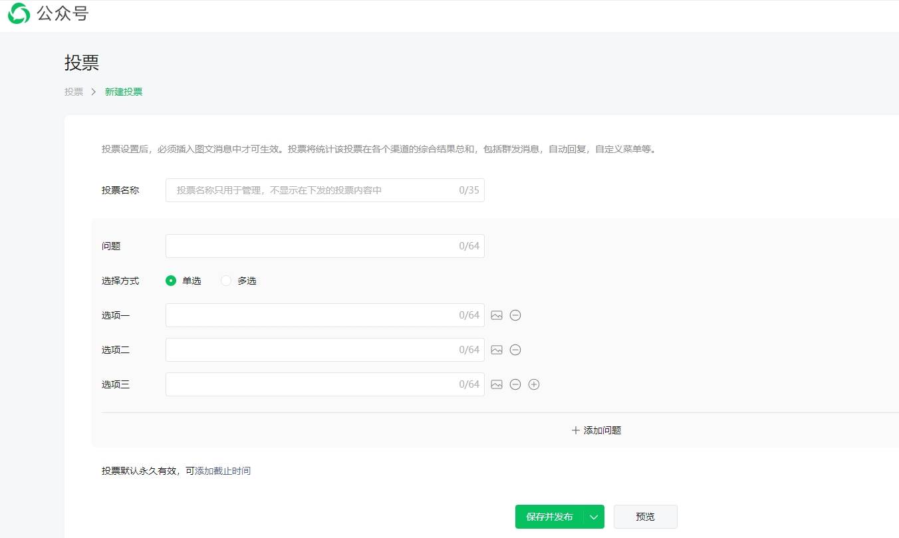Add image to 选项三 option
This screenshot has width=899, height=538.
coord(497,384)
